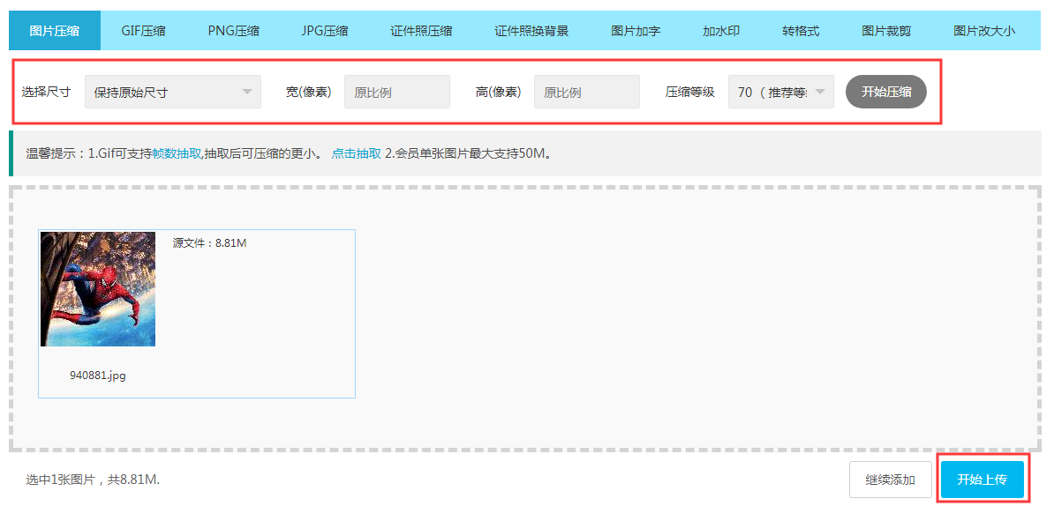The height and width of the screenshot is (506, 1054).
Task: Click the 选择尺寸 label
Action: click(46, 92)
